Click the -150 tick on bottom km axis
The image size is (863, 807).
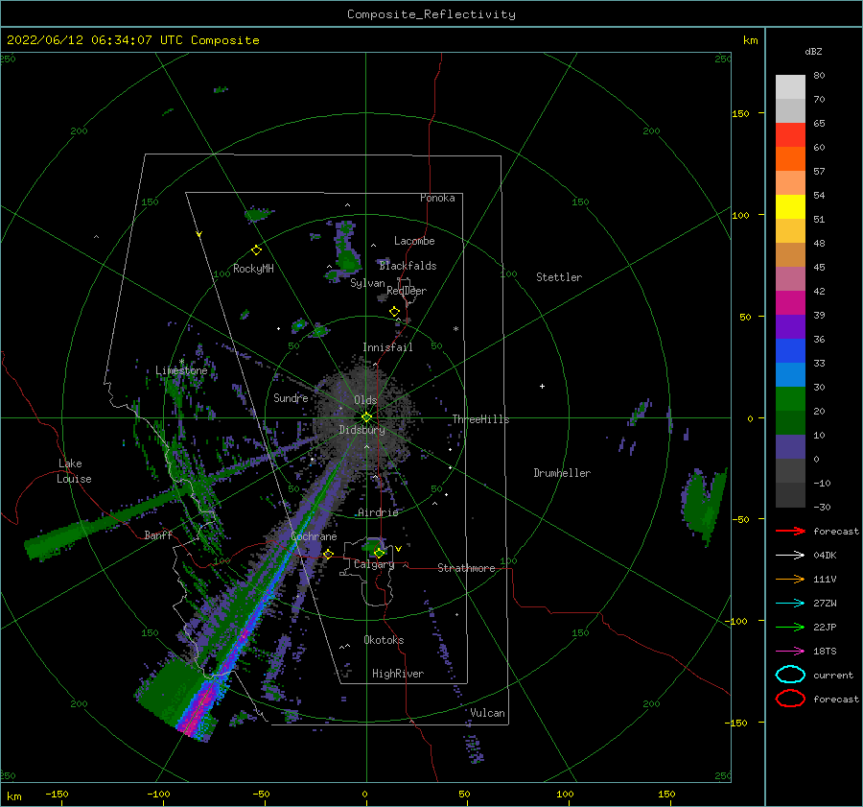coord(58,795)
